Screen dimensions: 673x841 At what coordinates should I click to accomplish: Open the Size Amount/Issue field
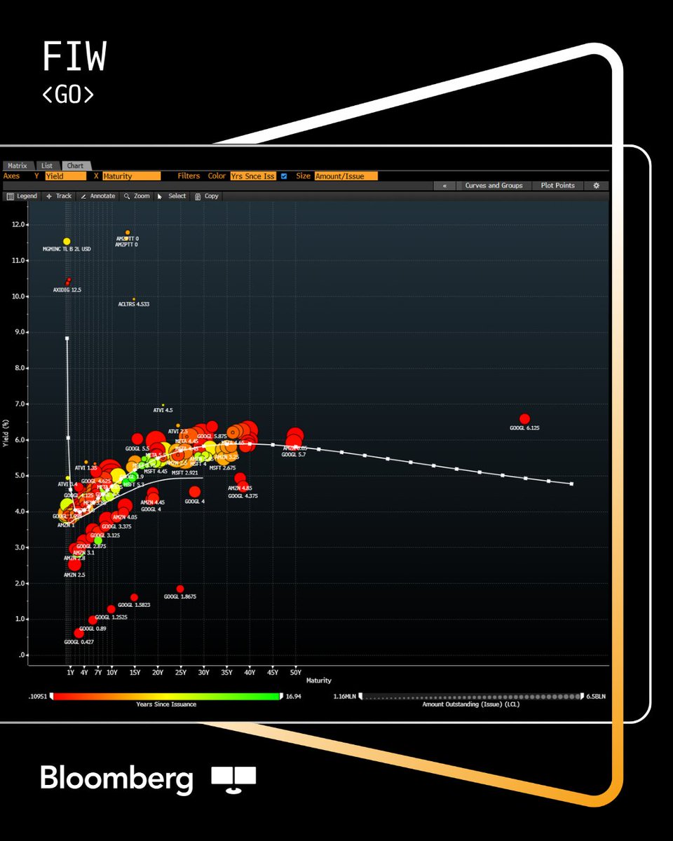pyautogui.click(x=346, y=177)
